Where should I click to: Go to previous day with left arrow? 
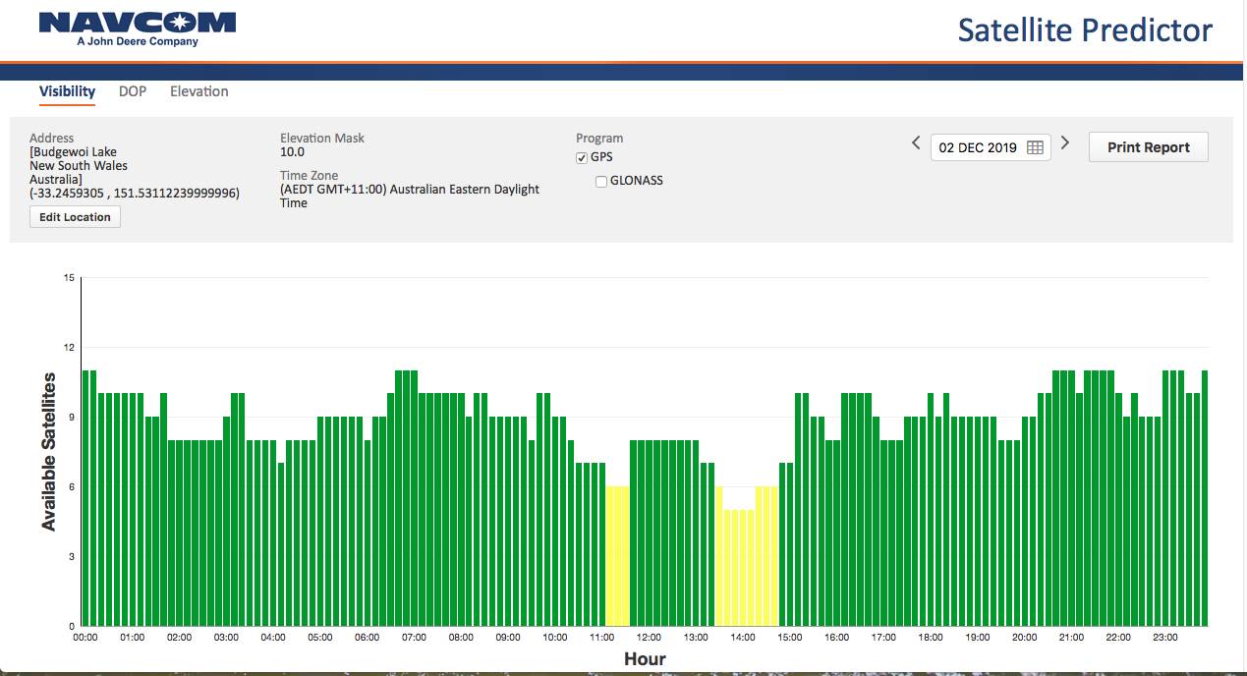(x=916, y=144)
